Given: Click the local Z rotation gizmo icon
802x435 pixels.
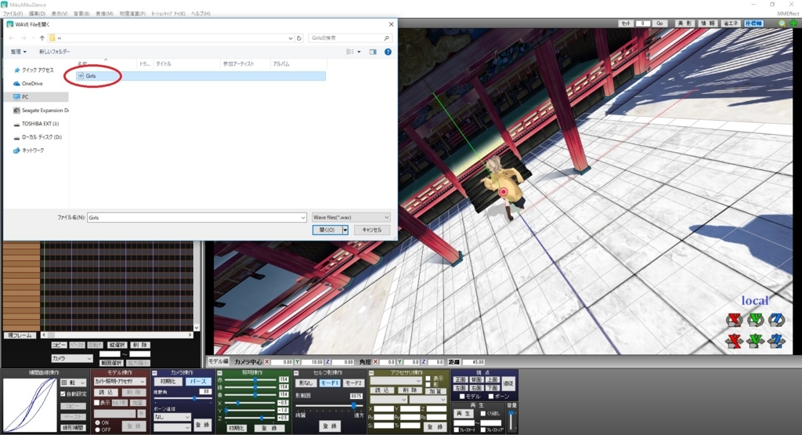Looking at the screenshot, I should [776, 320].
